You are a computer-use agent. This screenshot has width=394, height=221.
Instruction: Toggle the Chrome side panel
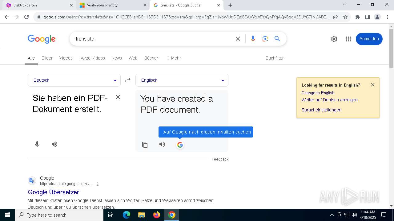[368, 17]
